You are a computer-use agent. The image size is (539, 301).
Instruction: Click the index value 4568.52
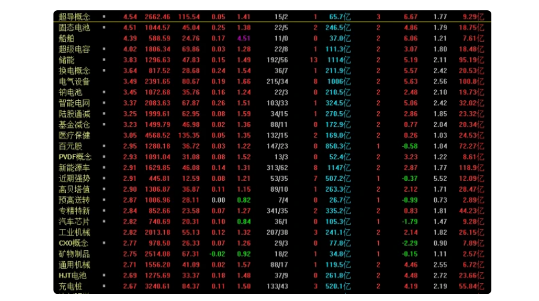tap(157, 135)
